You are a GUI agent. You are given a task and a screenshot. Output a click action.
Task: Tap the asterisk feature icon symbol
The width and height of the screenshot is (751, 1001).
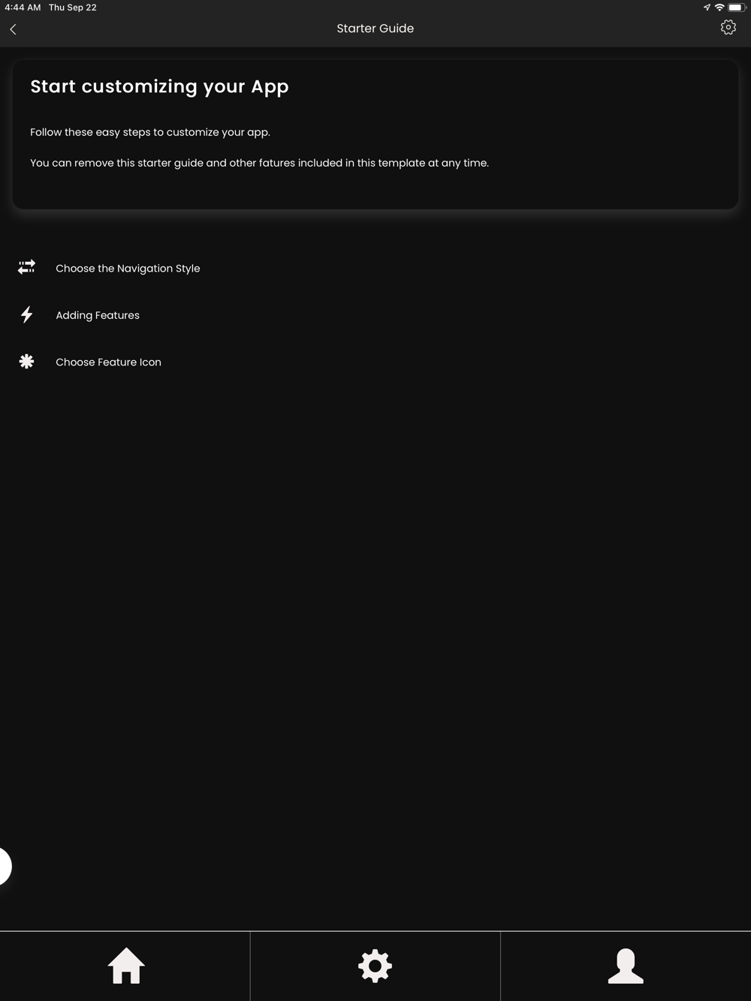[x=26, y=362]
